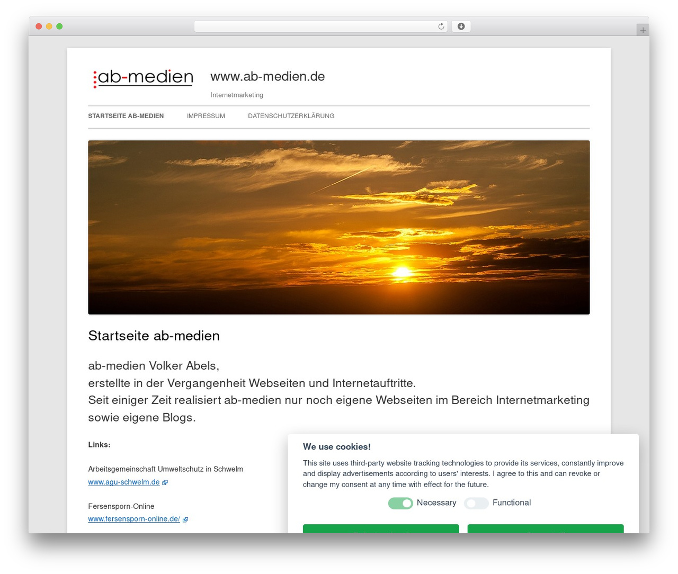The width and height of the screenshot is (678, 574).
Task: Click the "We use cookies!" heading
Action: click(337, 447)
